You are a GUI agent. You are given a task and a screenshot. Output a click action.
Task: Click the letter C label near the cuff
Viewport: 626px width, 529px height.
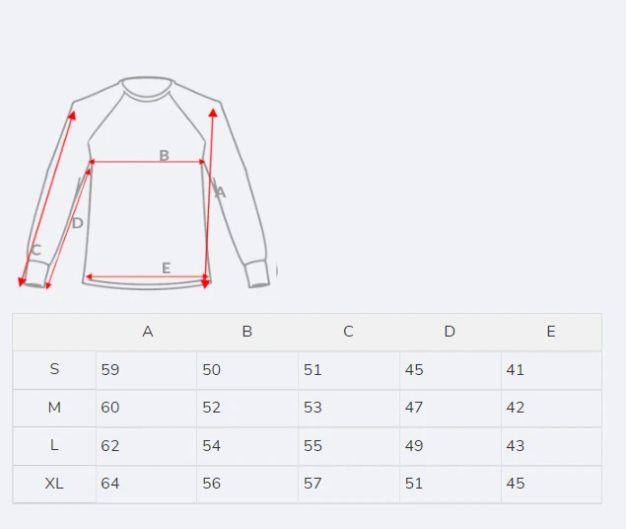pyautogui.click(x=35, y=250)
